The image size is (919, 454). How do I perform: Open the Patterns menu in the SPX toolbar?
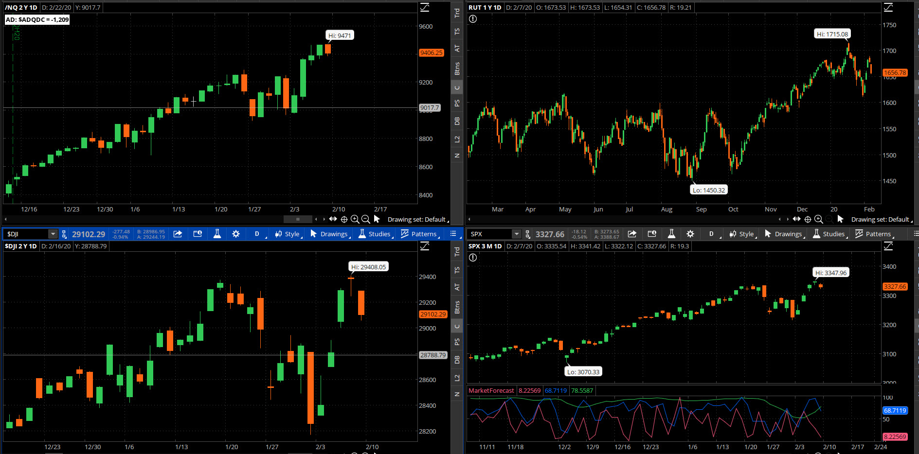pos(874,234)
